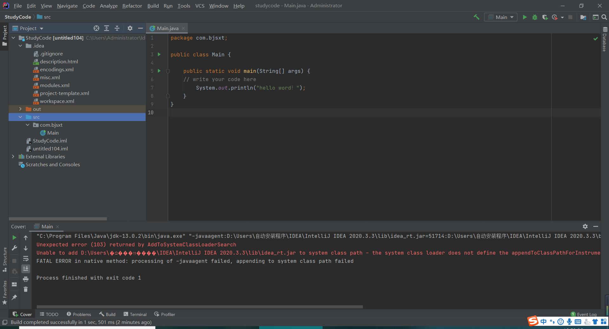609x329 pixels.
Task: Open the Analyze menu
Action: pos(108,6)
